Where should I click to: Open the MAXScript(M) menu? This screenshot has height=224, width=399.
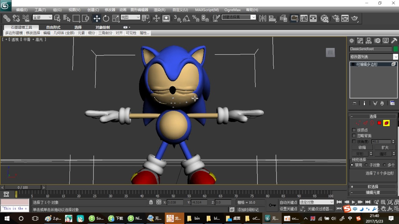point(207,10)
